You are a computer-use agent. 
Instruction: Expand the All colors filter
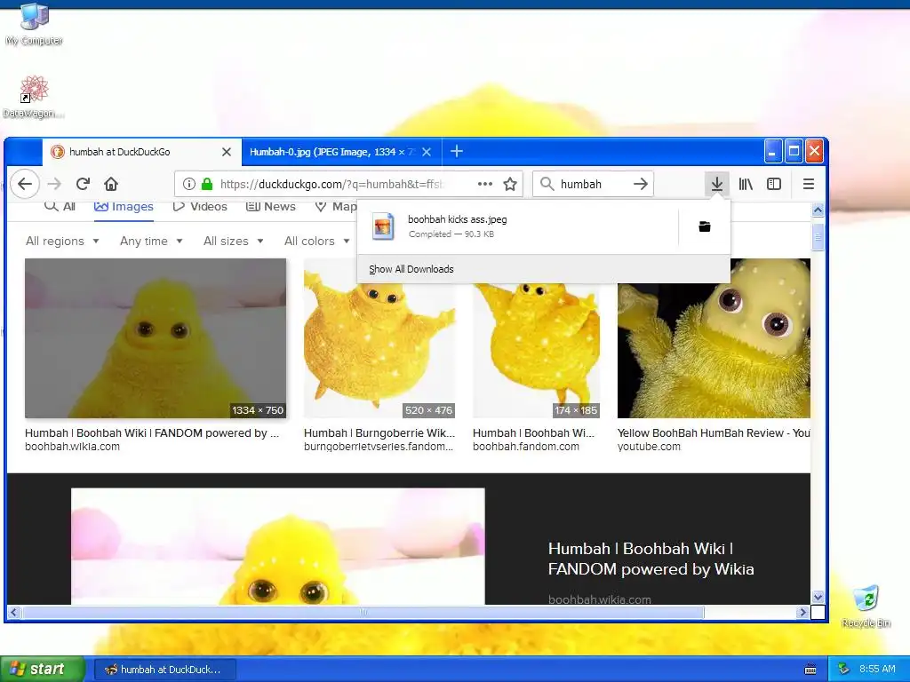tap(316, 242)
